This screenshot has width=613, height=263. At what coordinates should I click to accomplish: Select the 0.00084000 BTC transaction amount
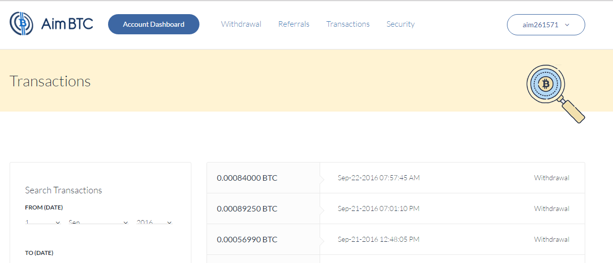point(247,178)
